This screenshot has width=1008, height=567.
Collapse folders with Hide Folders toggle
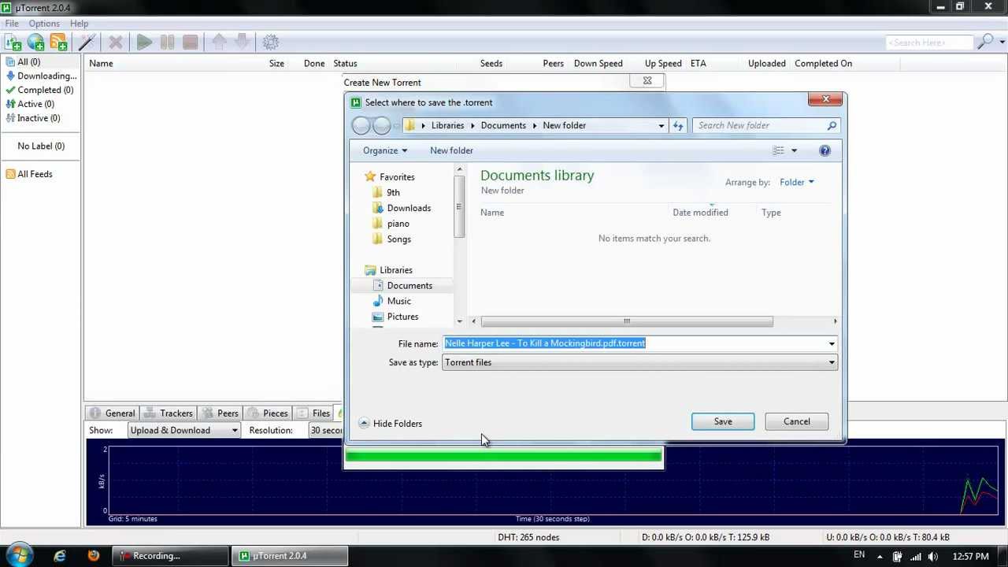click(391, 424)
